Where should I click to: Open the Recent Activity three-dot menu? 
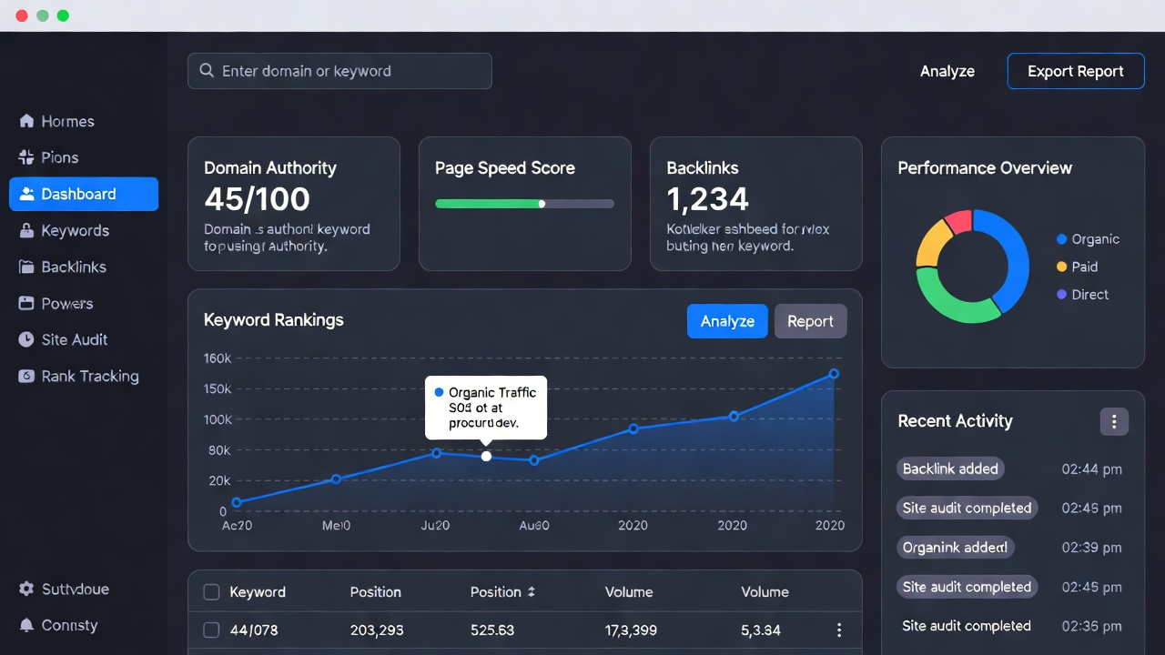1114,421
